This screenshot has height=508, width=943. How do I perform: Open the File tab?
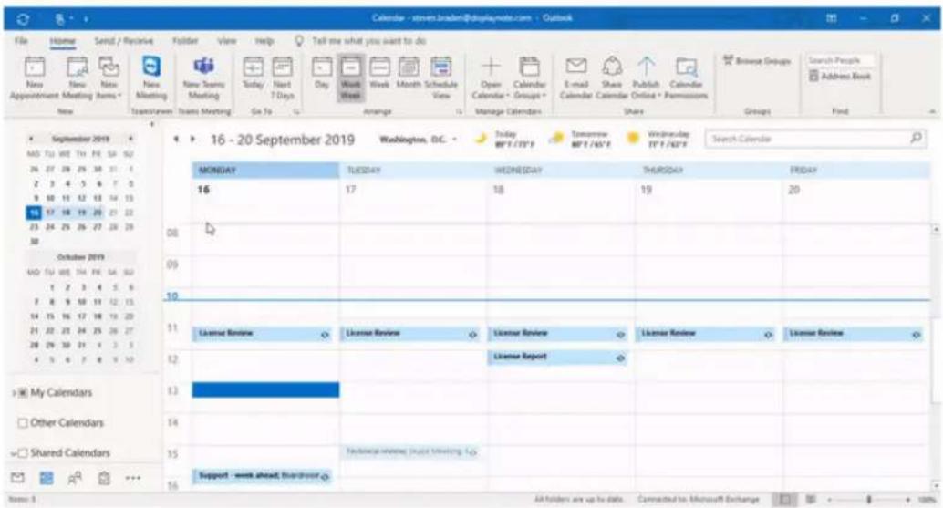(21, 41)
